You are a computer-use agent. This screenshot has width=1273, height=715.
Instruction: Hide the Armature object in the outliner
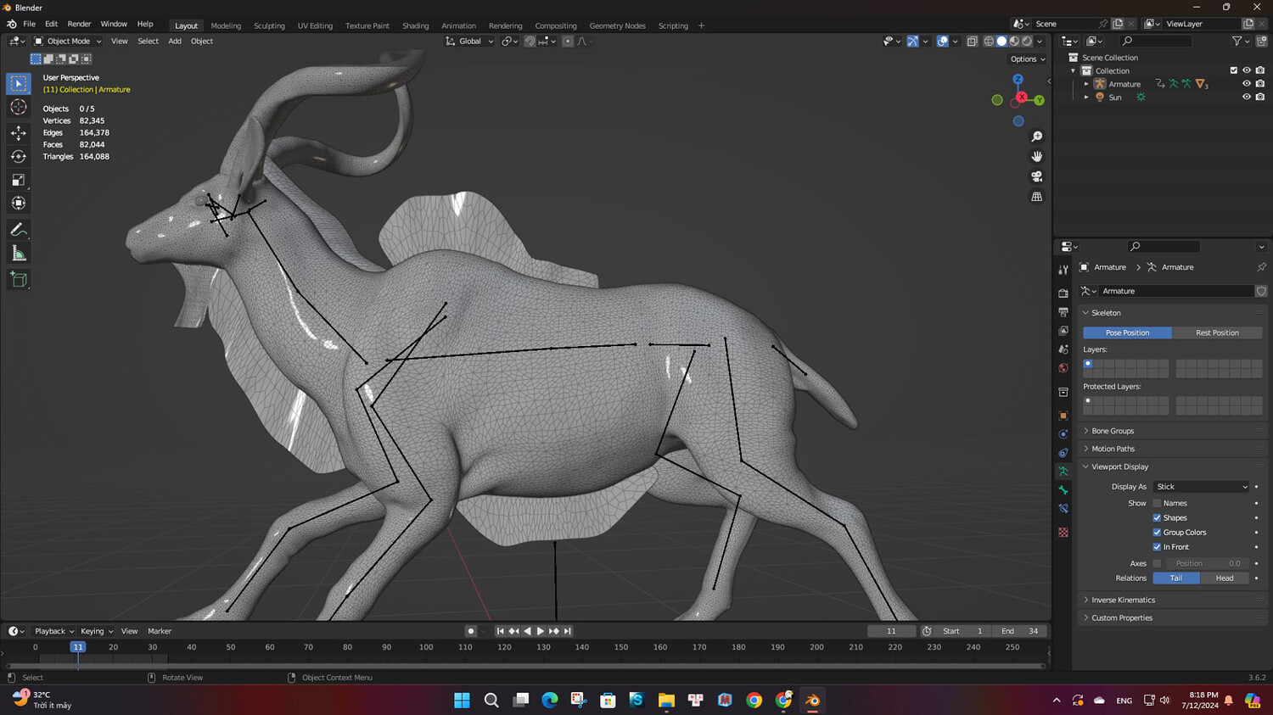coord(1247,84)
